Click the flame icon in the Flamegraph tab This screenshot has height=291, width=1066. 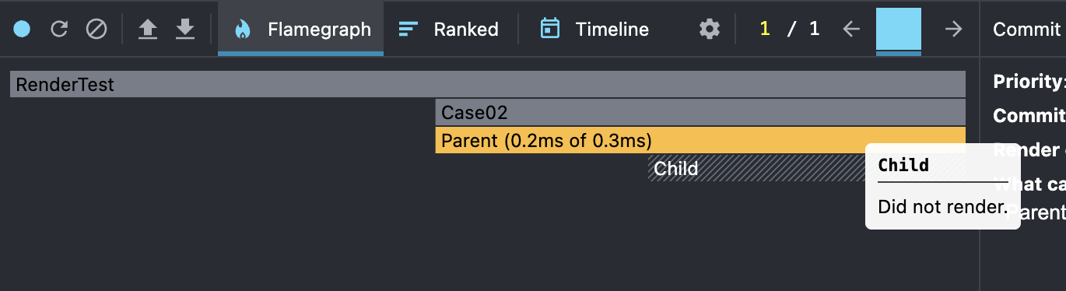[x=243, y=30]
